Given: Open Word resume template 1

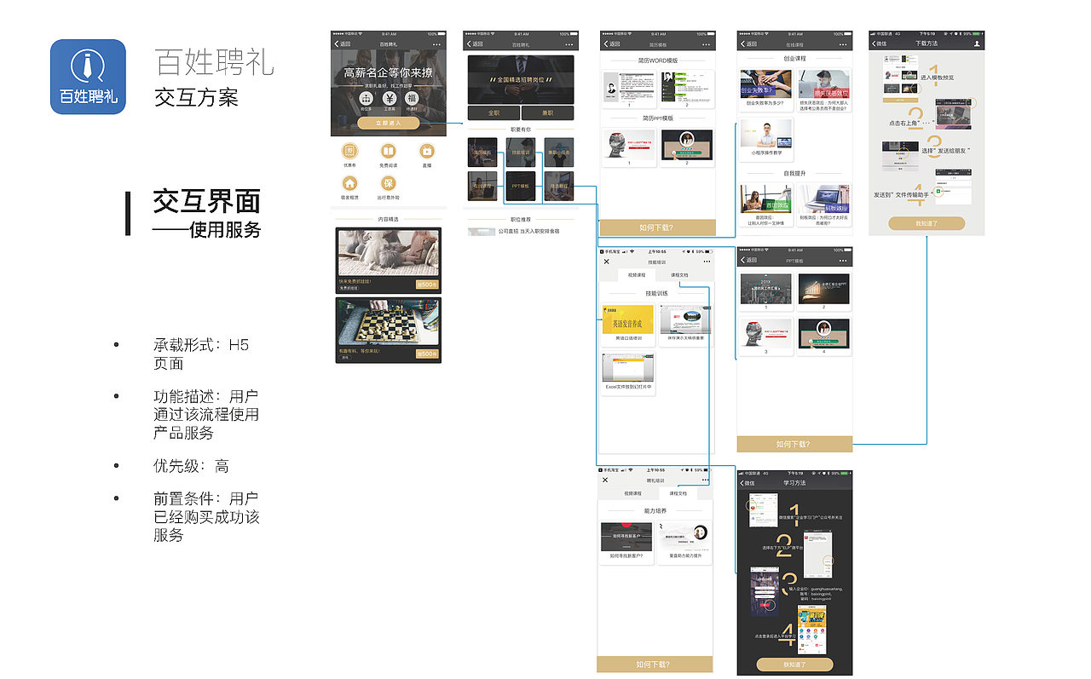Looking at the screenshot, I should click(x=629, y=89).
